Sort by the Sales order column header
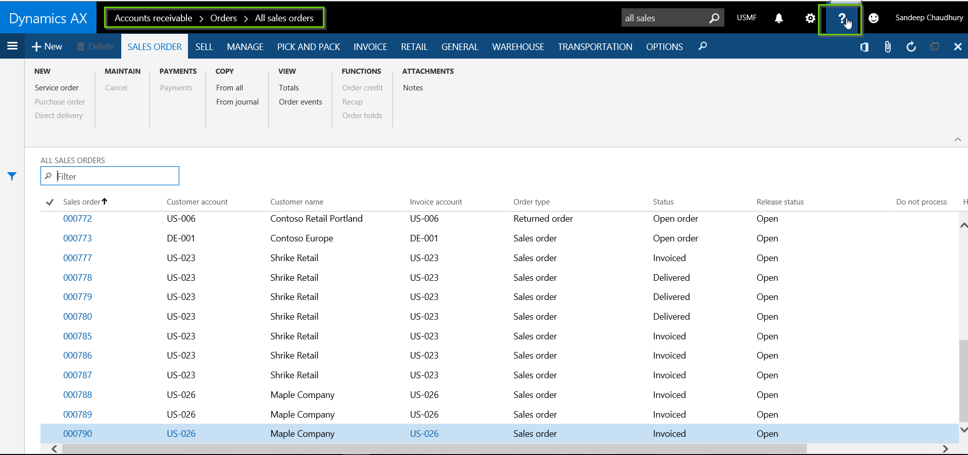Screen dimensions: 968x455 82,202
